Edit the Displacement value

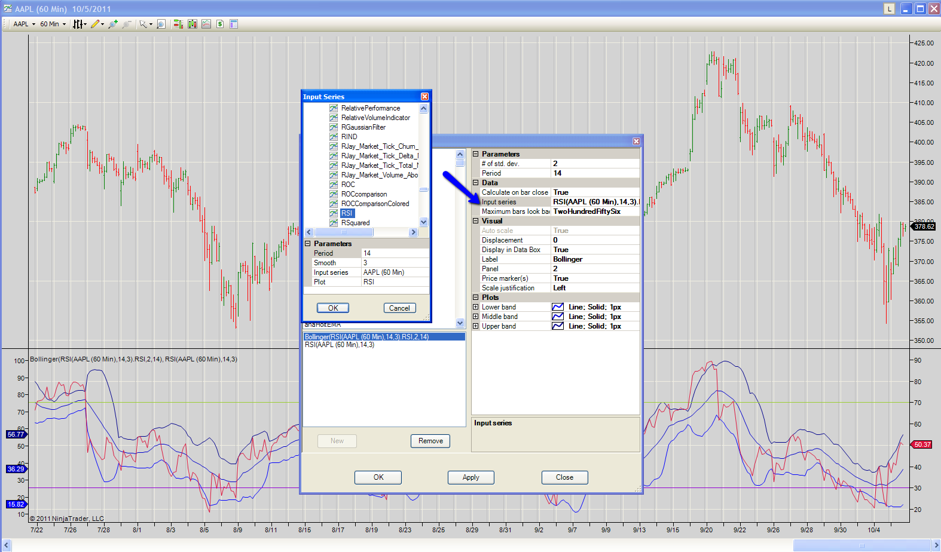pos(595,240)
